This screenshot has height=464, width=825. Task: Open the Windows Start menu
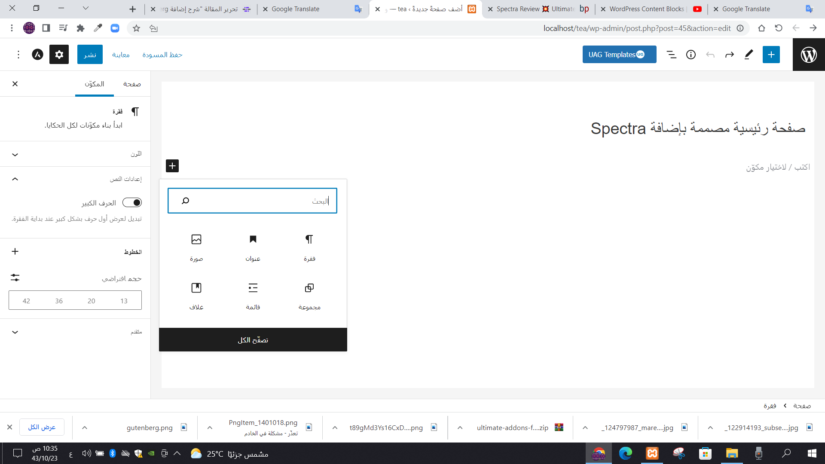click(812, 453)
